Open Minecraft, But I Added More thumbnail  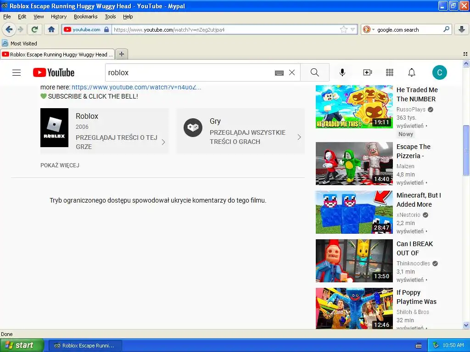354,212
